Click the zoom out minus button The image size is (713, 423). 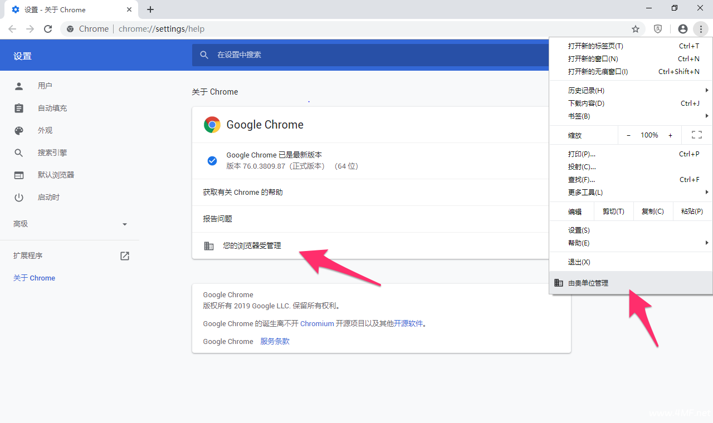[629, 135]
